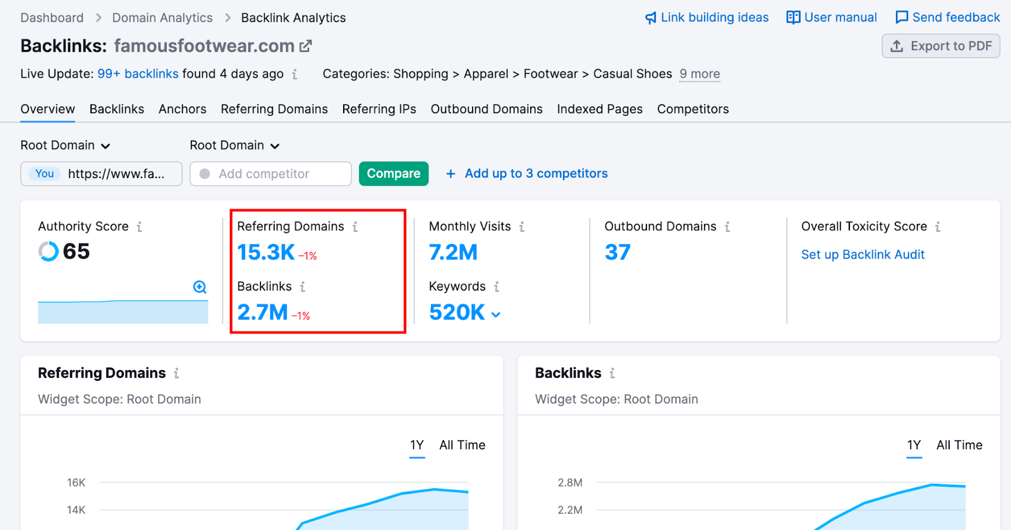Click the info icon next to Live Update
This screenshot has height=530, width=1011.
coord(294,75)
